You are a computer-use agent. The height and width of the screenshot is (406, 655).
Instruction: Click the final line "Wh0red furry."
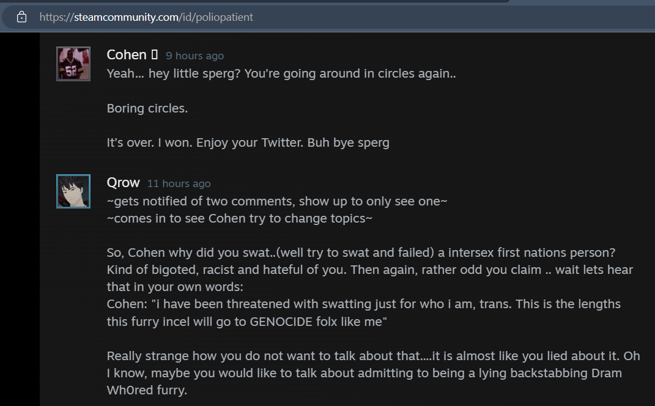(x=147, y=389)
